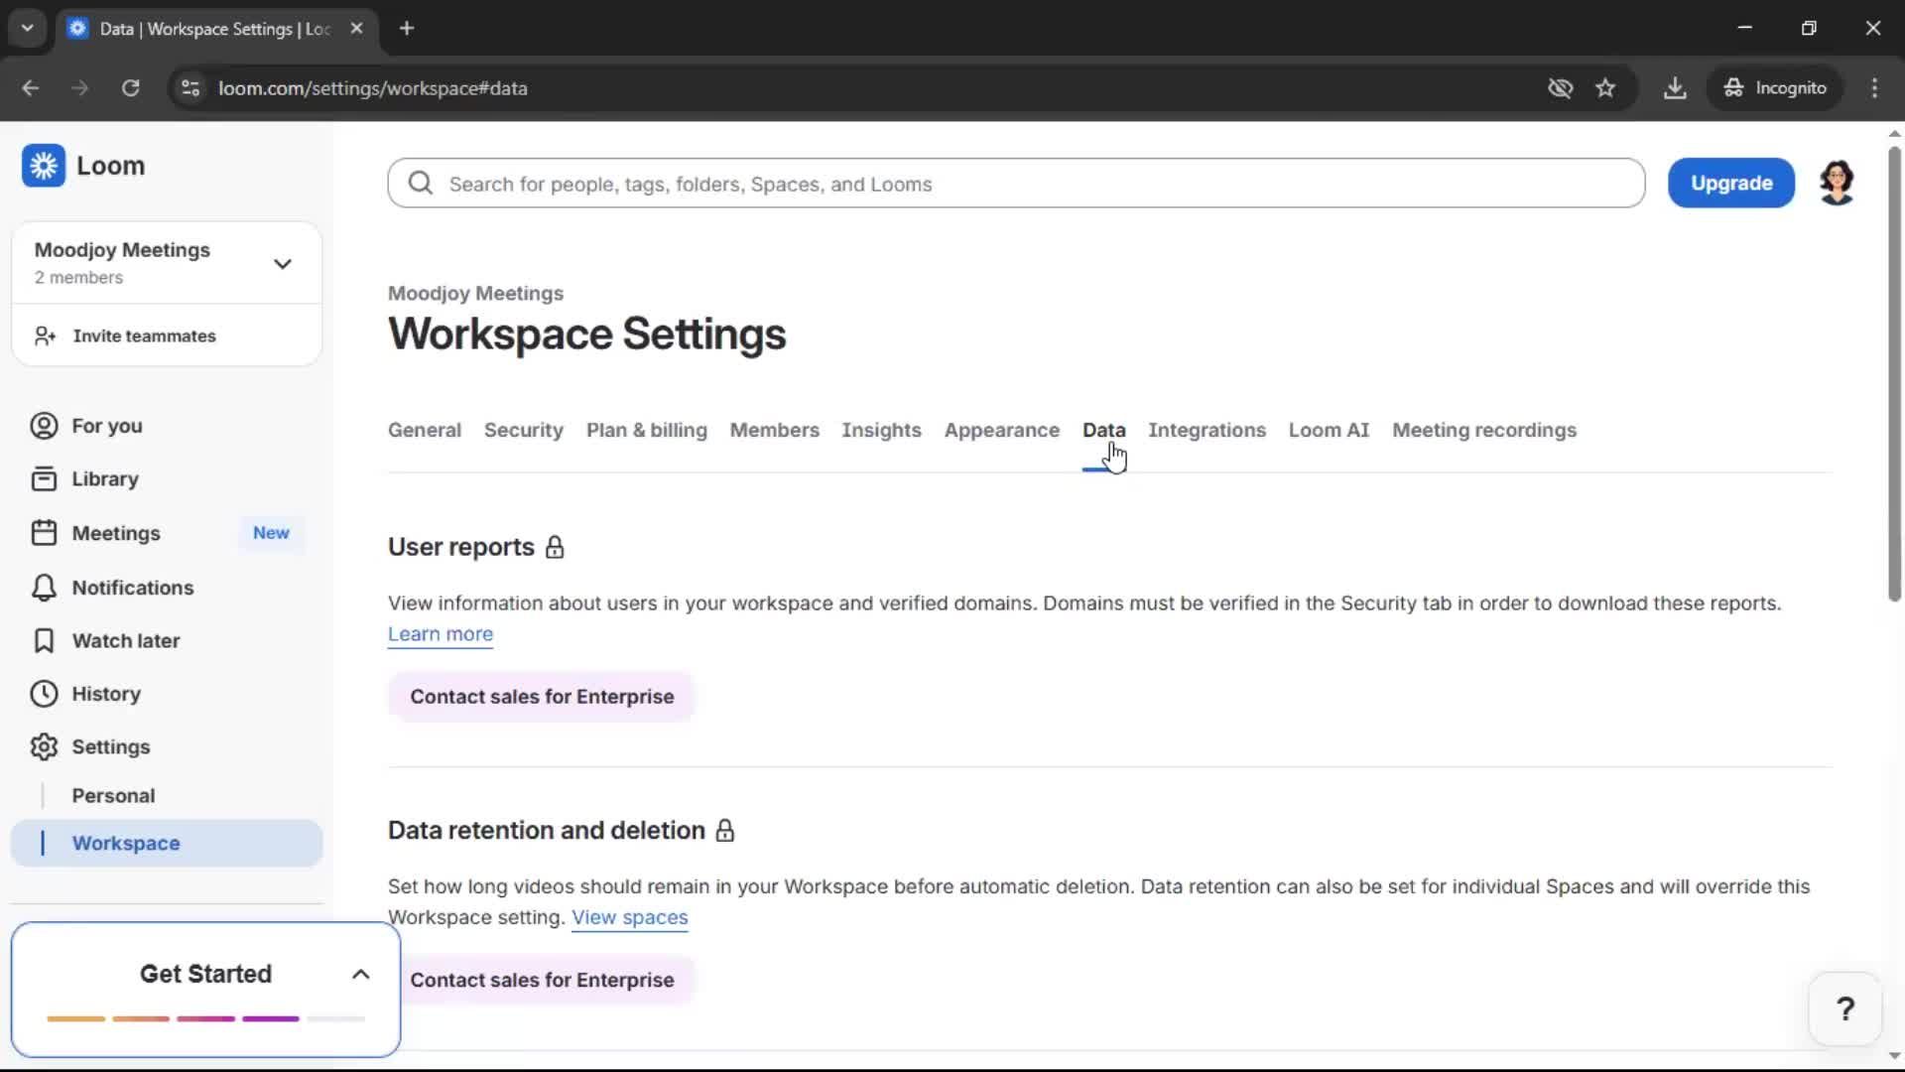Click the Loom logo icon

44,166
